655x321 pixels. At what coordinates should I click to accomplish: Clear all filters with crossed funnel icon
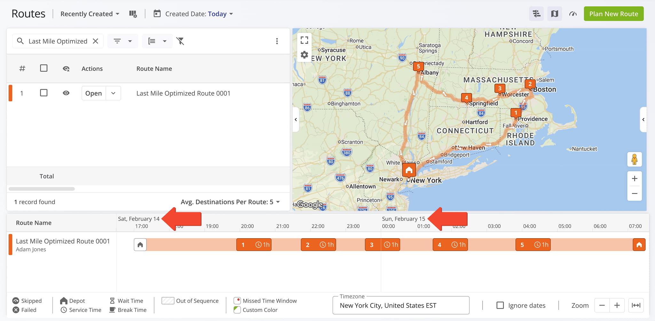[x=180, y=41]
